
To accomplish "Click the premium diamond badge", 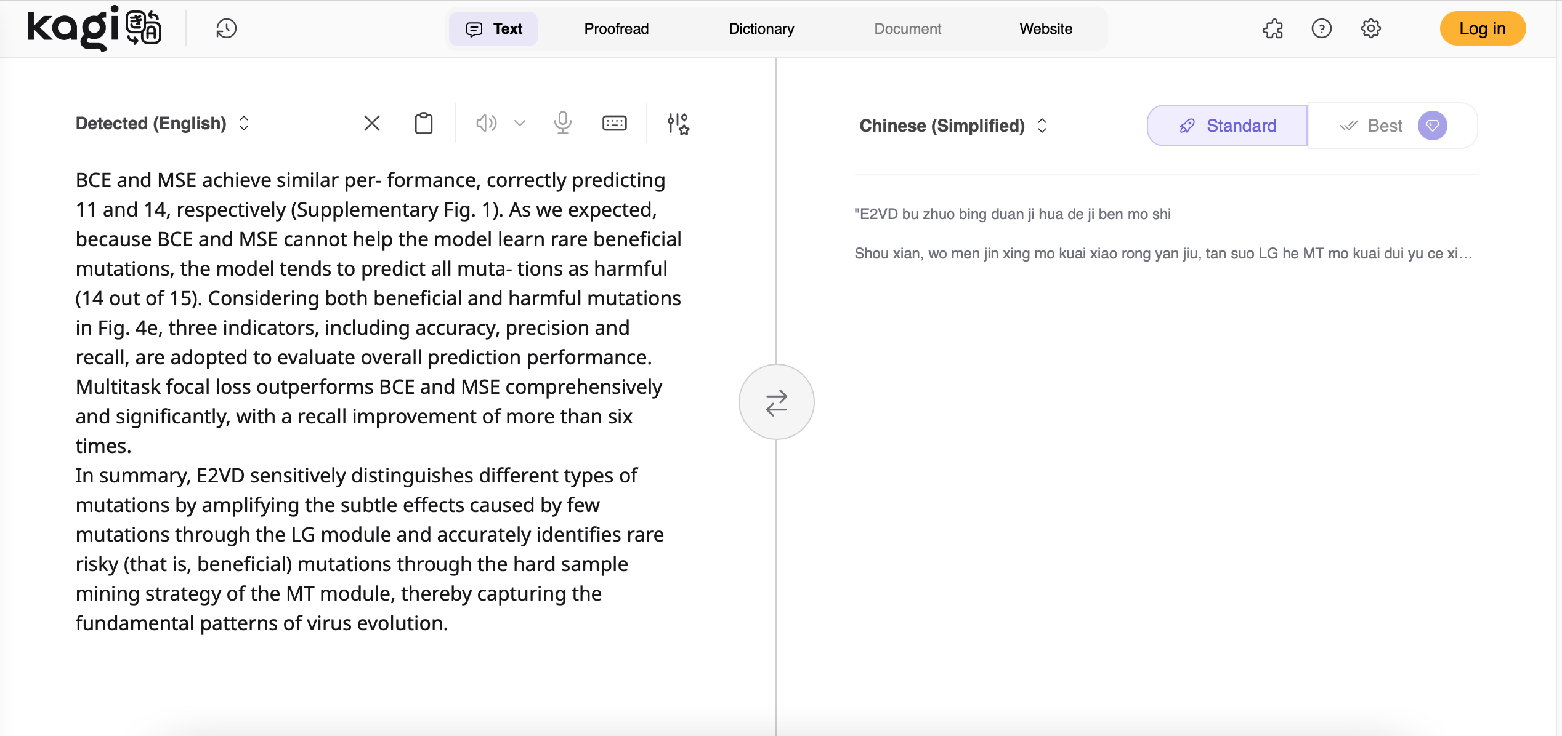I will (x=1432, y=126).
